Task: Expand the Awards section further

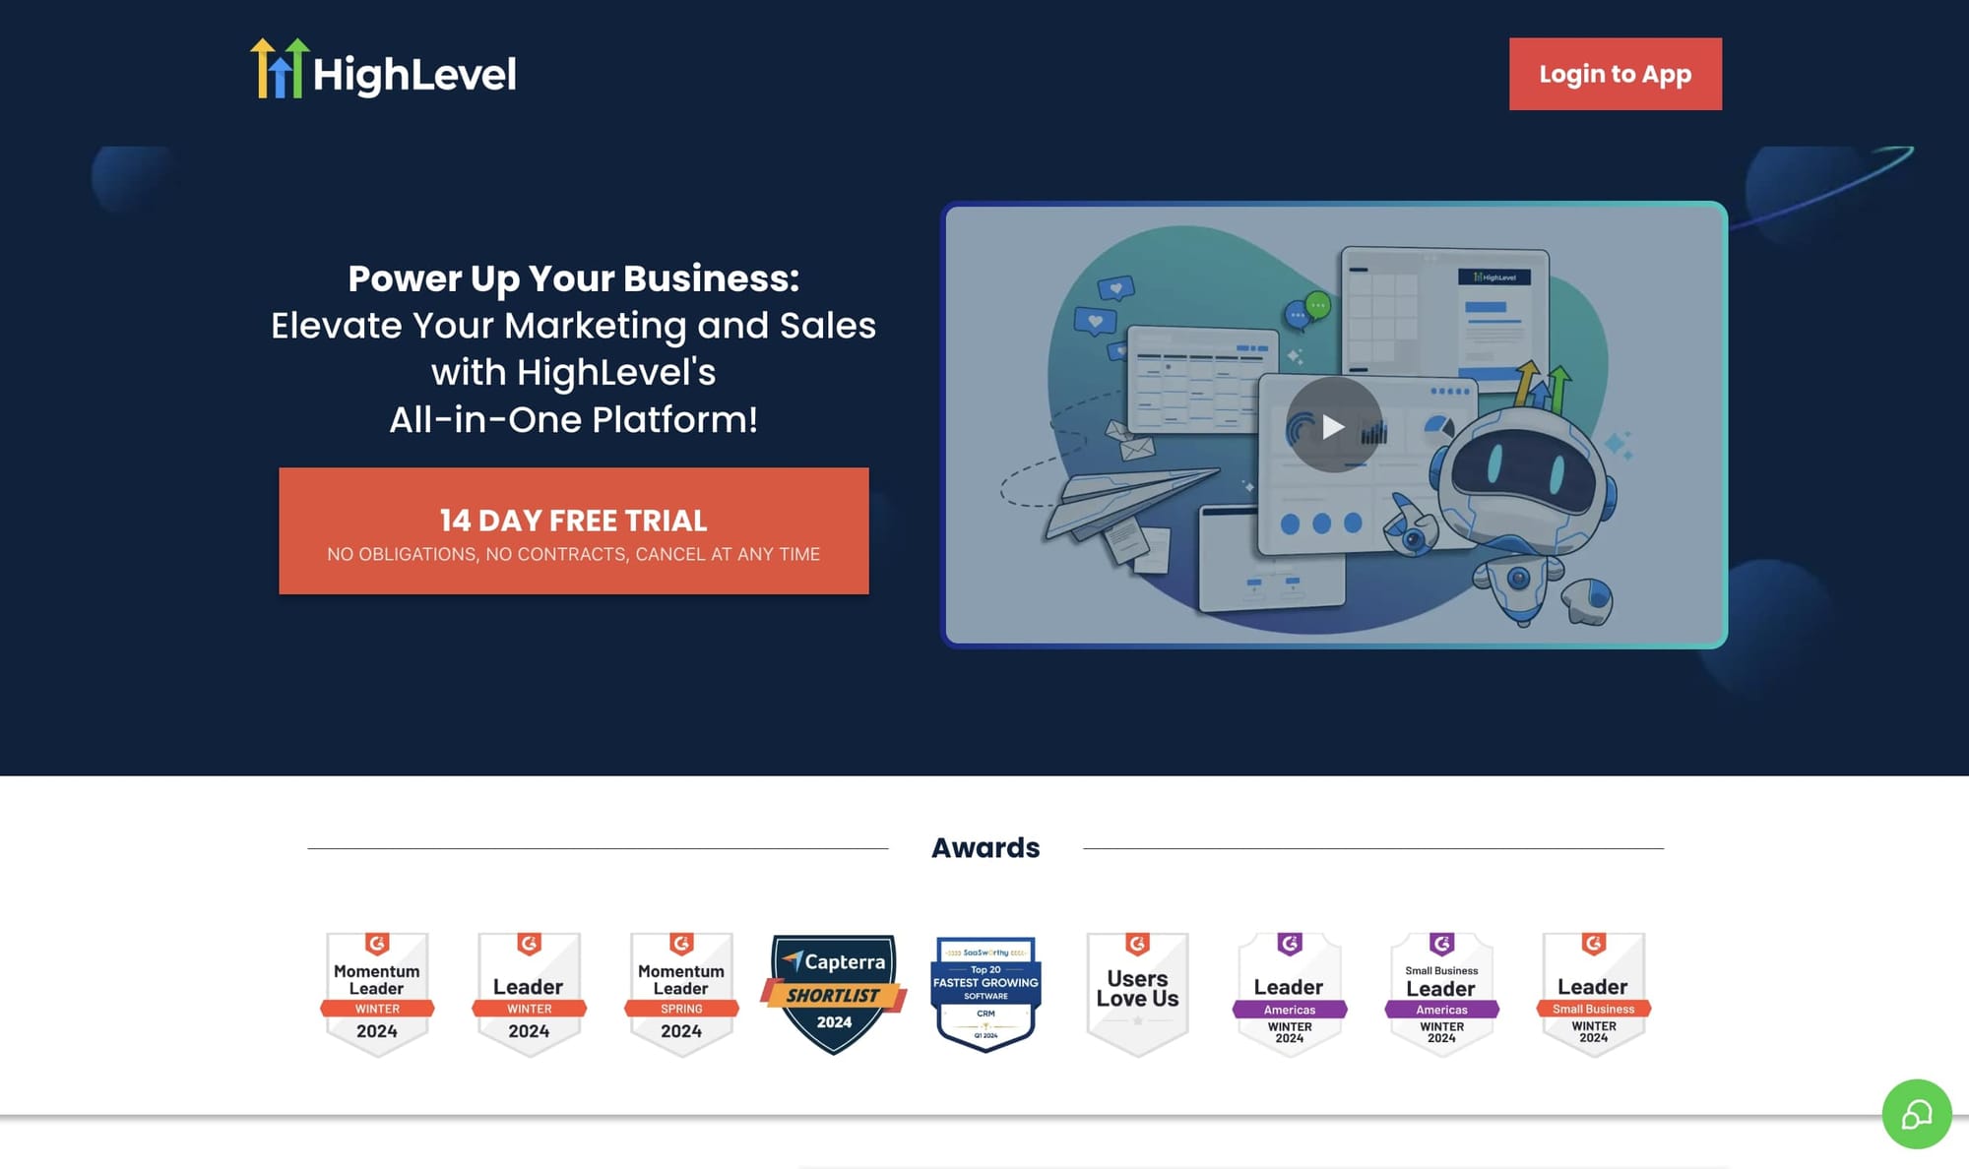Action: [x=984, y=846]
